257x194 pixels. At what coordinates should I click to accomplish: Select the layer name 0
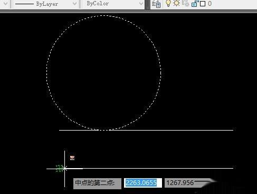[210, 4]
